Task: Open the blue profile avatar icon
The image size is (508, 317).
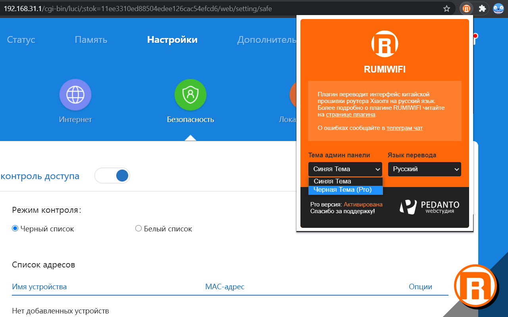Action: [x=498, y=8]
